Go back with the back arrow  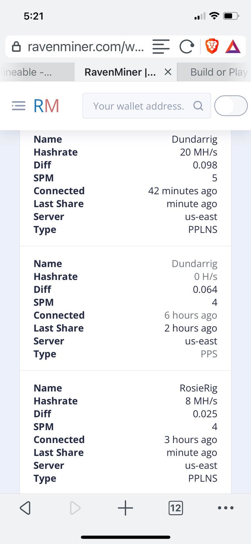coord(25,508)
